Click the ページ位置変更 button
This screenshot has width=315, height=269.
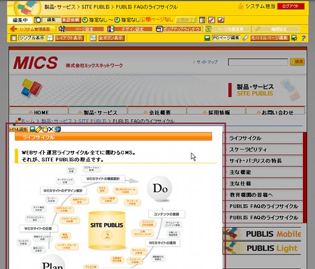[x=230, y=29]
